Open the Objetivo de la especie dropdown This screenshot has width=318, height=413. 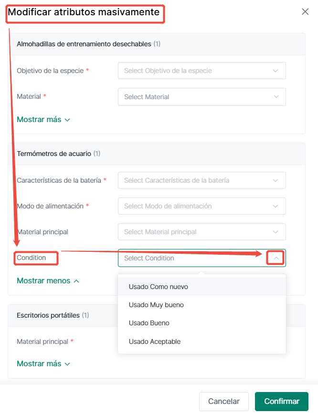(x=201, y=71)
